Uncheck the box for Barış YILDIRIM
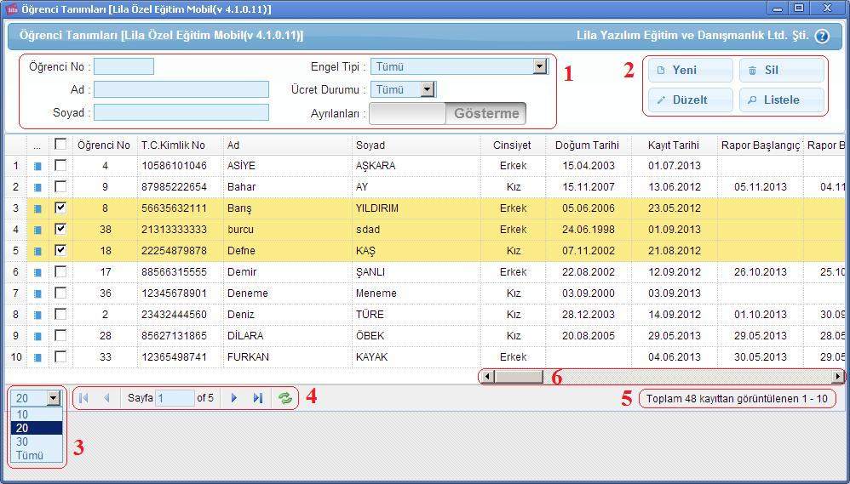Image resolution: width=850 pixels, height=484 pixels. coord(60,208)
